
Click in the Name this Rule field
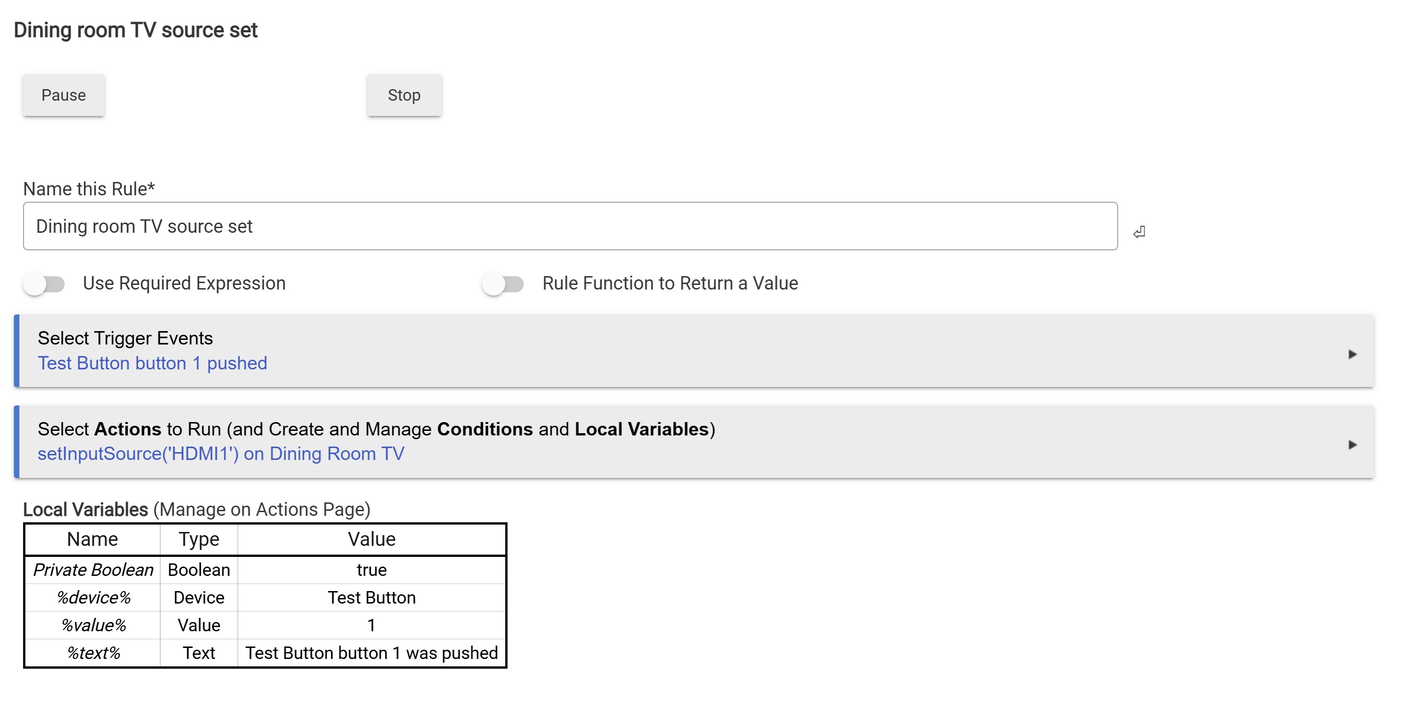point(570,226)
